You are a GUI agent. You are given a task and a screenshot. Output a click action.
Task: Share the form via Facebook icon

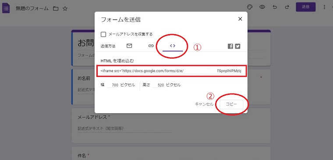230,46
